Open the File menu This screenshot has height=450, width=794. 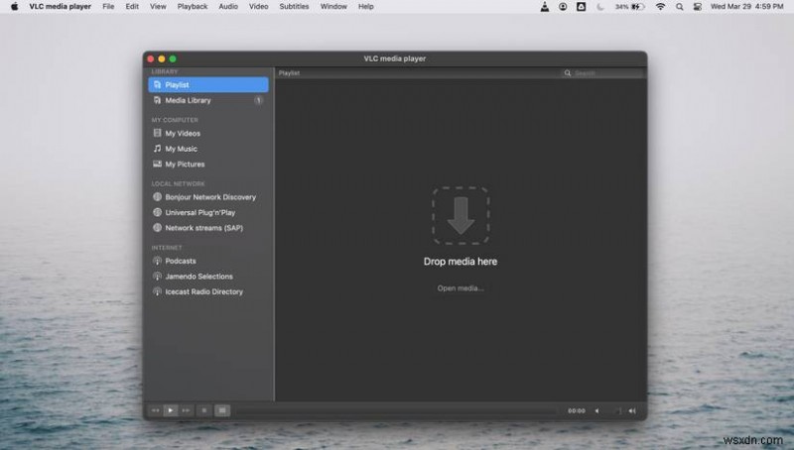point(108,7)
